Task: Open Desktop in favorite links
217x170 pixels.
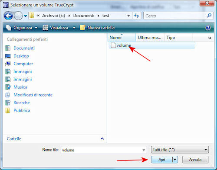Action: (x=21, y=56)
